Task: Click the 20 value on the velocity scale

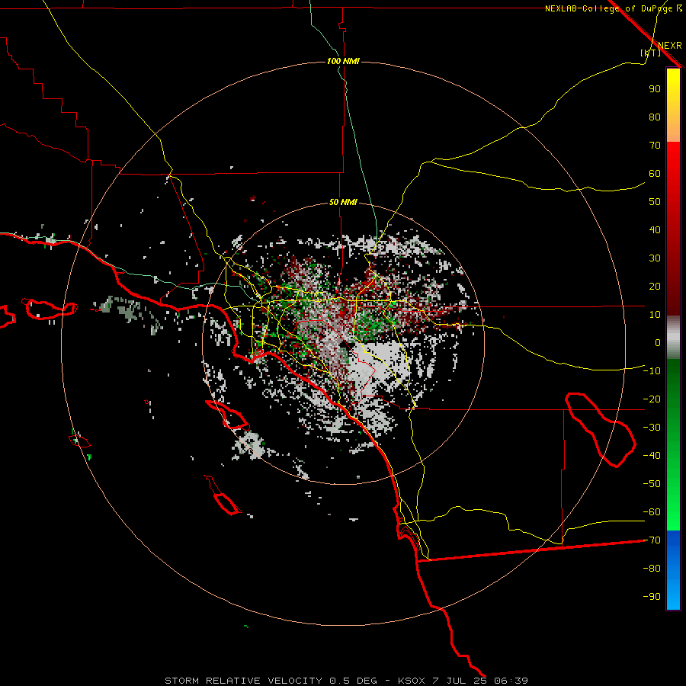Action: point(655,286)
